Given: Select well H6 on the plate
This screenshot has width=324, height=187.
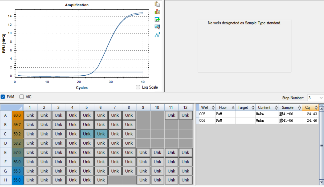Looking at the screenshot, I should click(x=101, y=180).
